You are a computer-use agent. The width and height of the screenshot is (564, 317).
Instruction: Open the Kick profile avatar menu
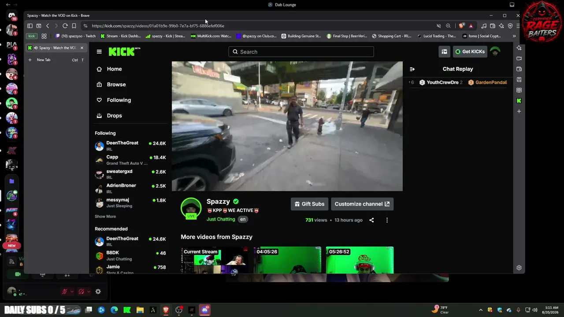[x=495, y=52]
